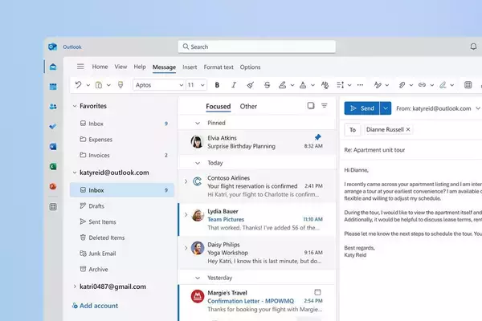Screen dimensions: 482x321
Task: Switch to the Other inbox tab
Action: (248, 106)
